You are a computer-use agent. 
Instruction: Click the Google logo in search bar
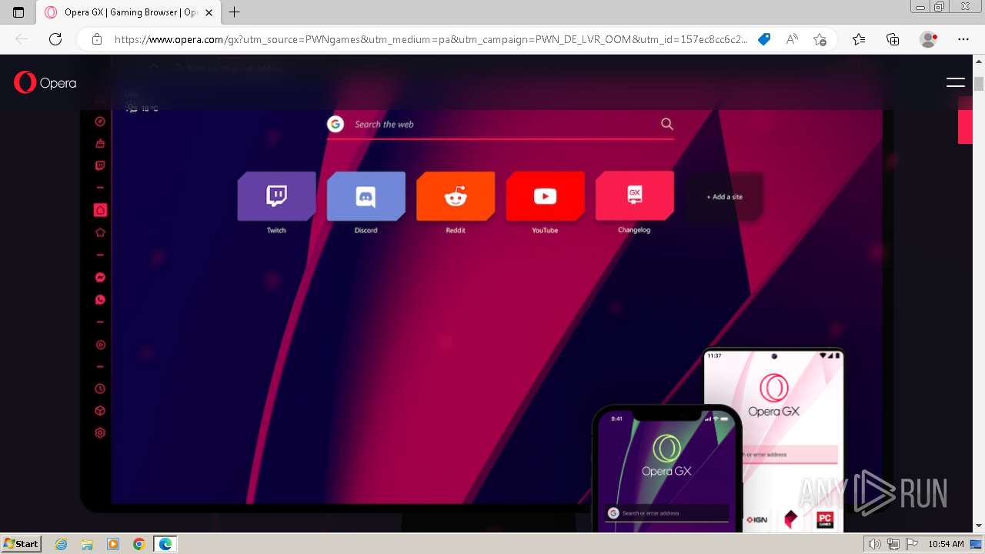(336, 124)
